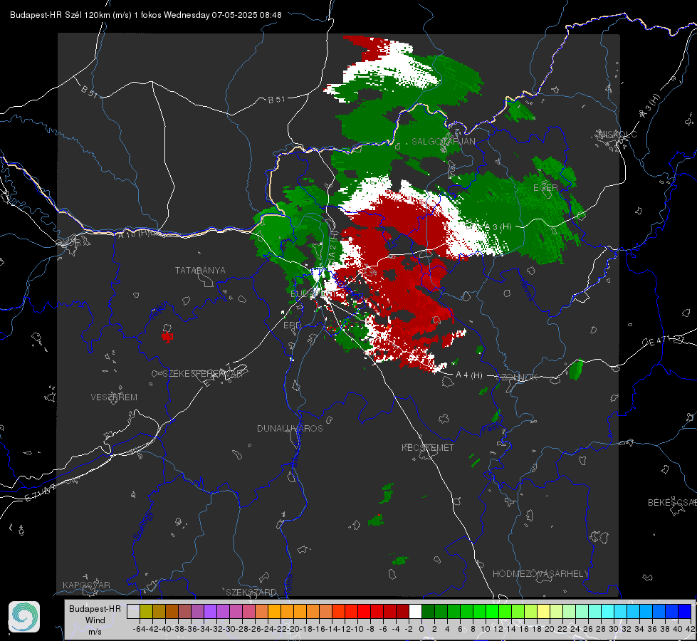The width and height of the screenshot is (697, 641).
Task: Click the 'A 4 (H)' road label
Action: click(469, 375)
